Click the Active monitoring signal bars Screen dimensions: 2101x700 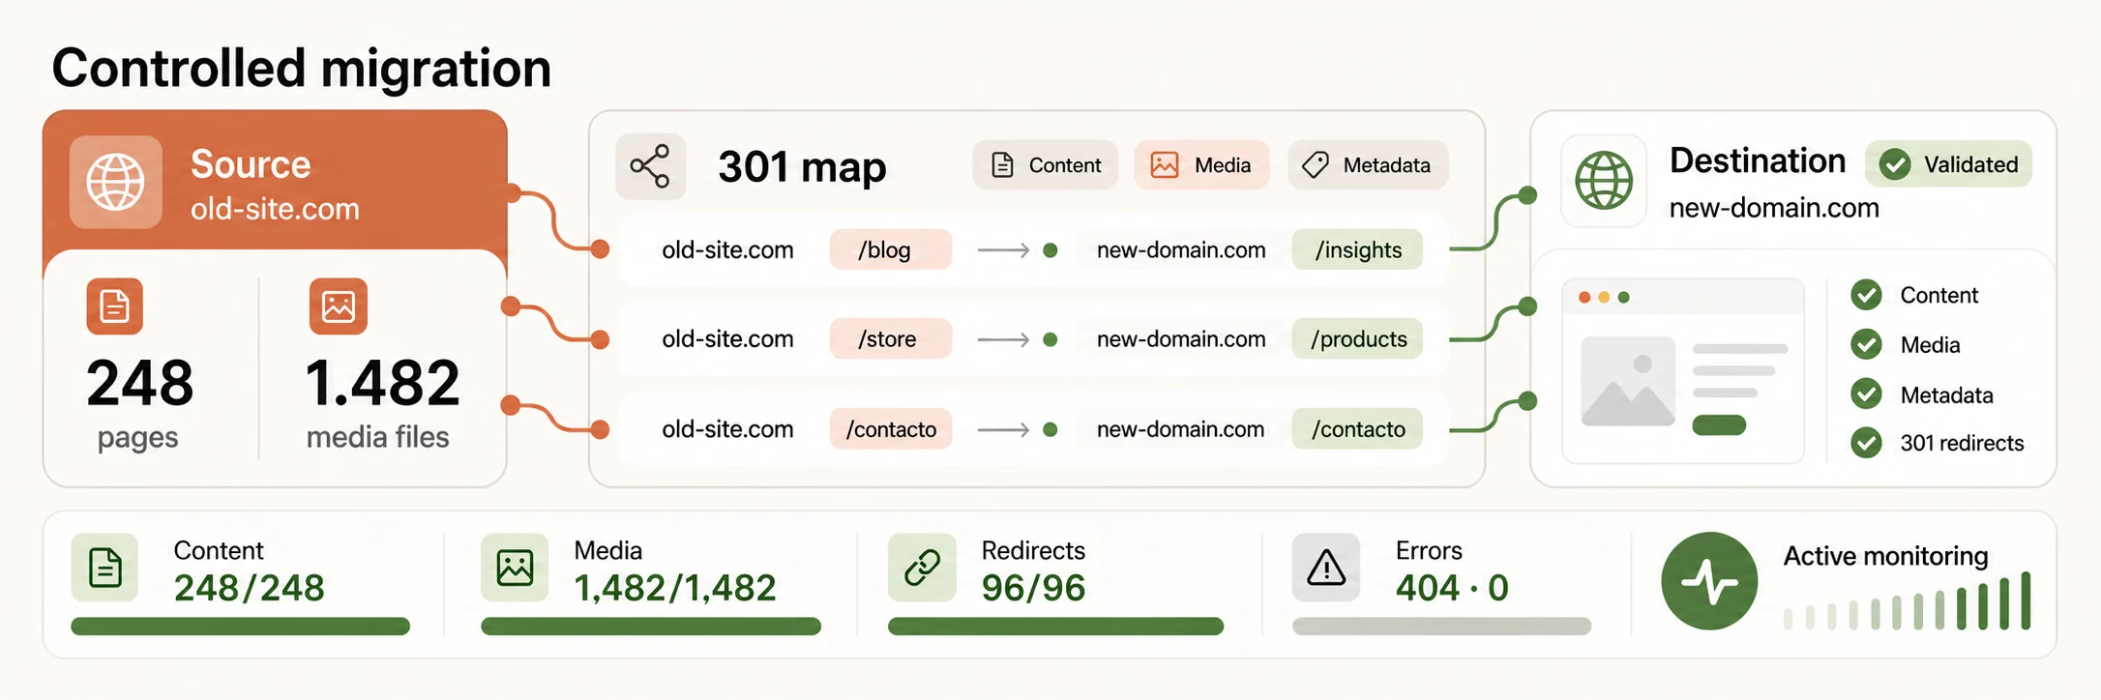[x=1907, y=601]
